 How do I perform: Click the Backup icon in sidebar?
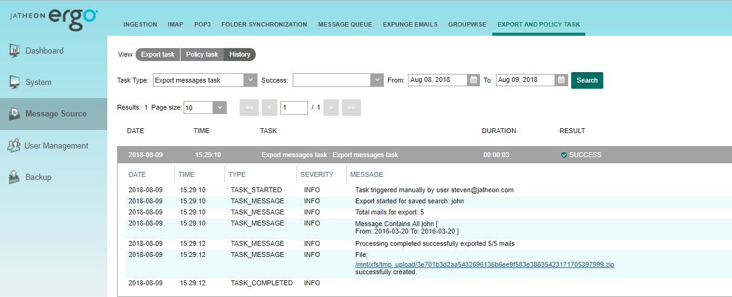pos(14,176)
